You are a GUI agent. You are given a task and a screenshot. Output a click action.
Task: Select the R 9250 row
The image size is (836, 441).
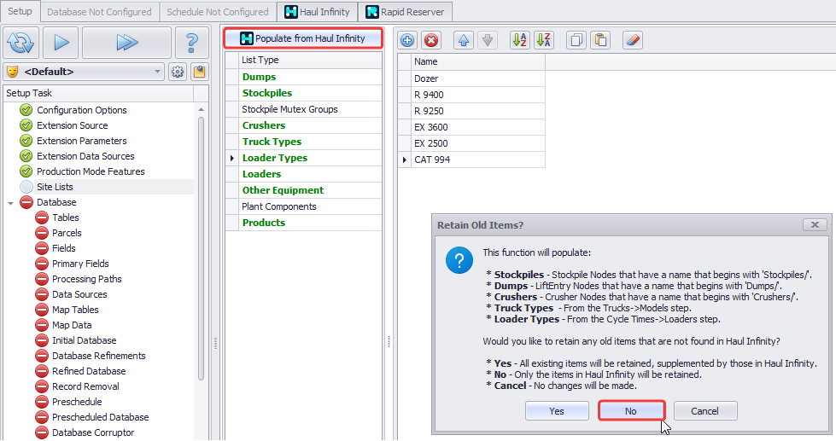(x=477, y=111)
